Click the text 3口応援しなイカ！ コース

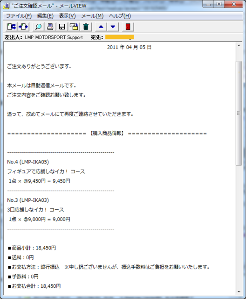pyautogui.click(x=35, y=210)
